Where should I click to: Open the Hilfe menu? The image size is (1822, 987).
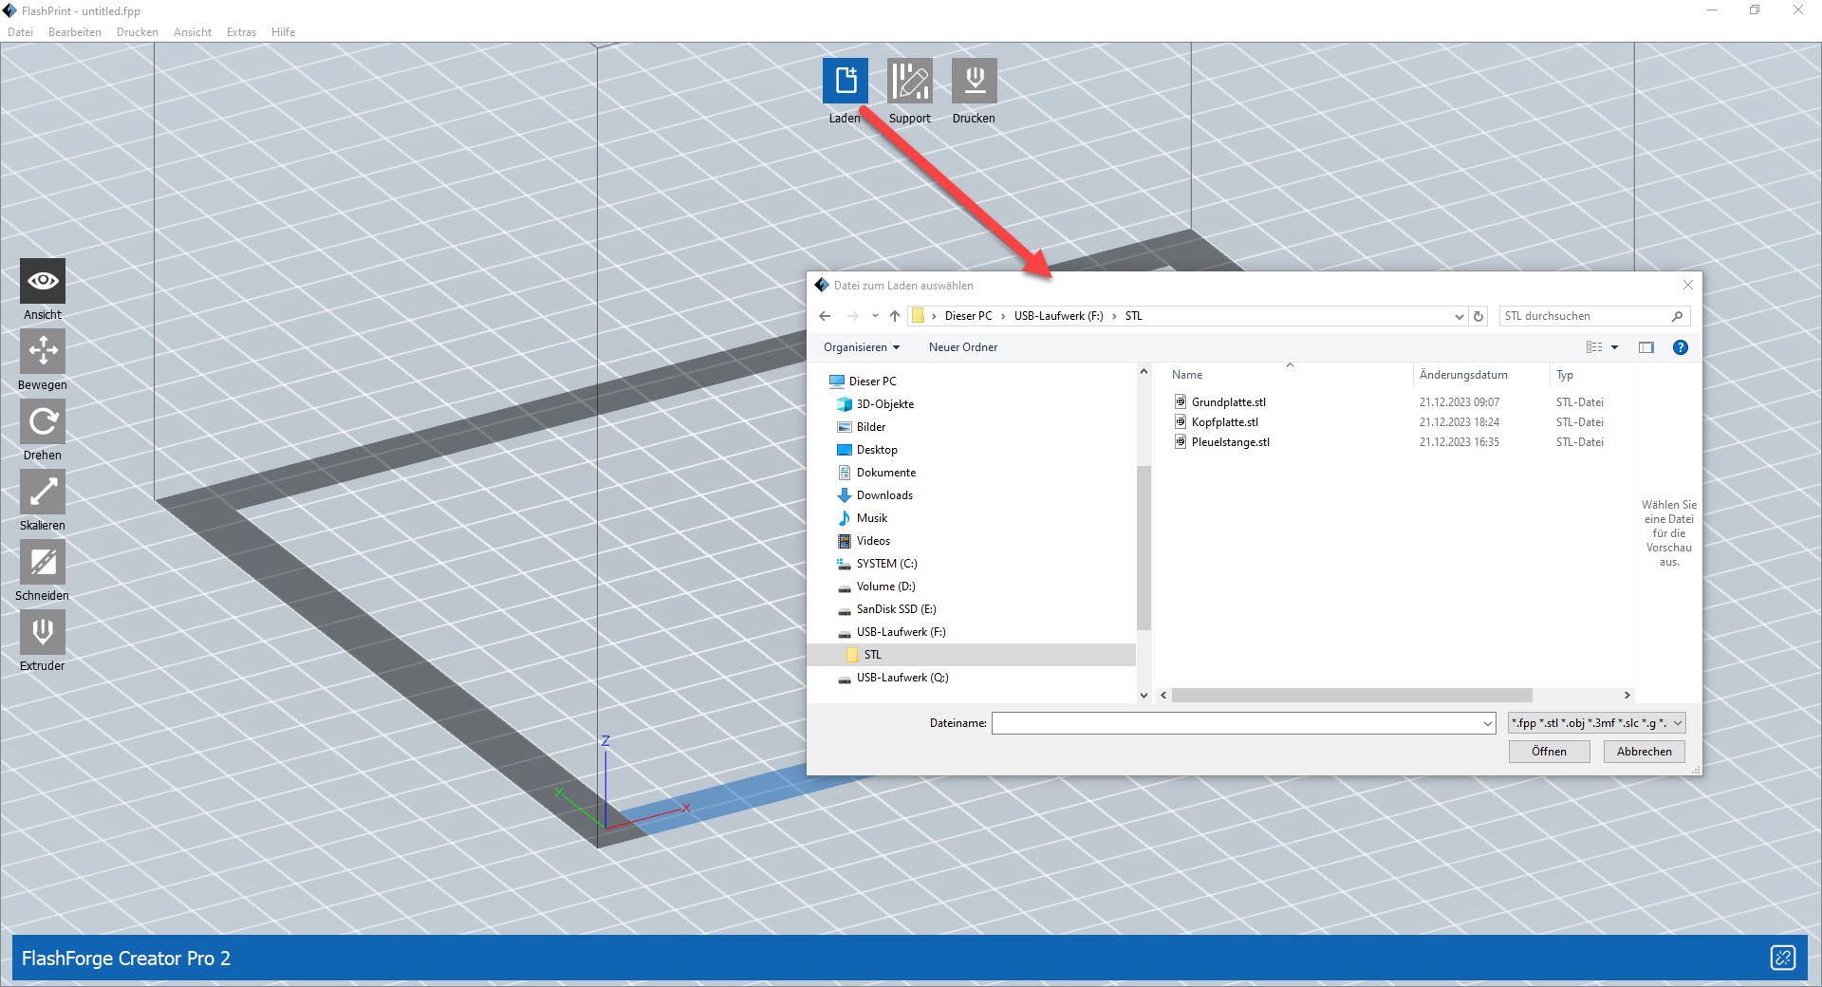[x=283, y=32]
